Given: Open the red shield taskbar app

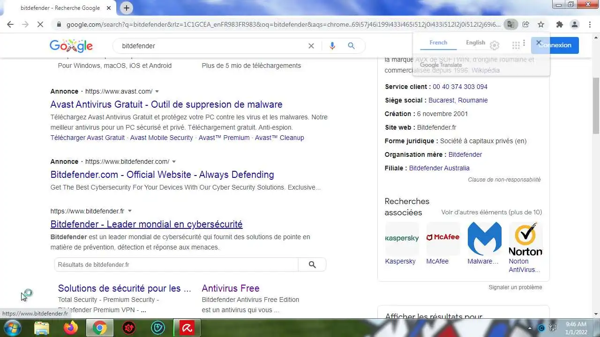Looking at the screenshot, I should (129, 328).
